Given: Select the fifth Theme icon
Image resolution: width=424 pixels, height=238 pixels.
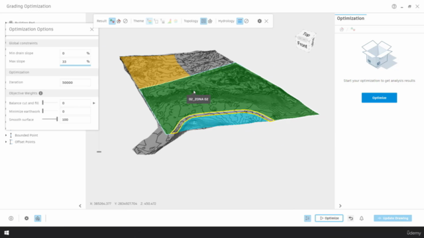Looking at the screenshot, I should click(x=176, y=21).
